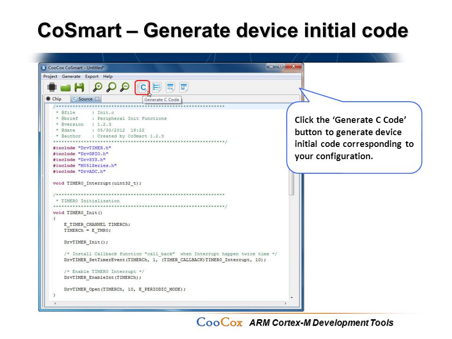Viewport: 452px width, 339px height.
Task: Click the '#include "DrvADC.h"' line
Action: click(x=79, y=171)
